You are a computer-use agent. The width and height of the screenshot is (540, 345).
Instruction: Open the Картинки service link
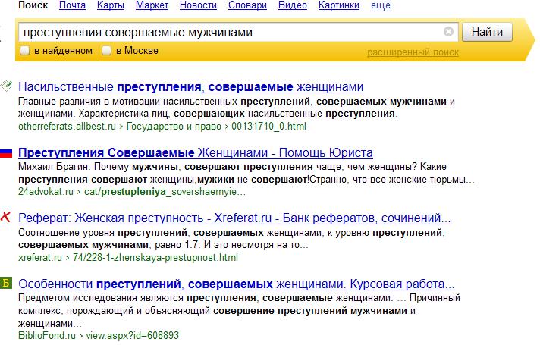[x=339, y=5]
